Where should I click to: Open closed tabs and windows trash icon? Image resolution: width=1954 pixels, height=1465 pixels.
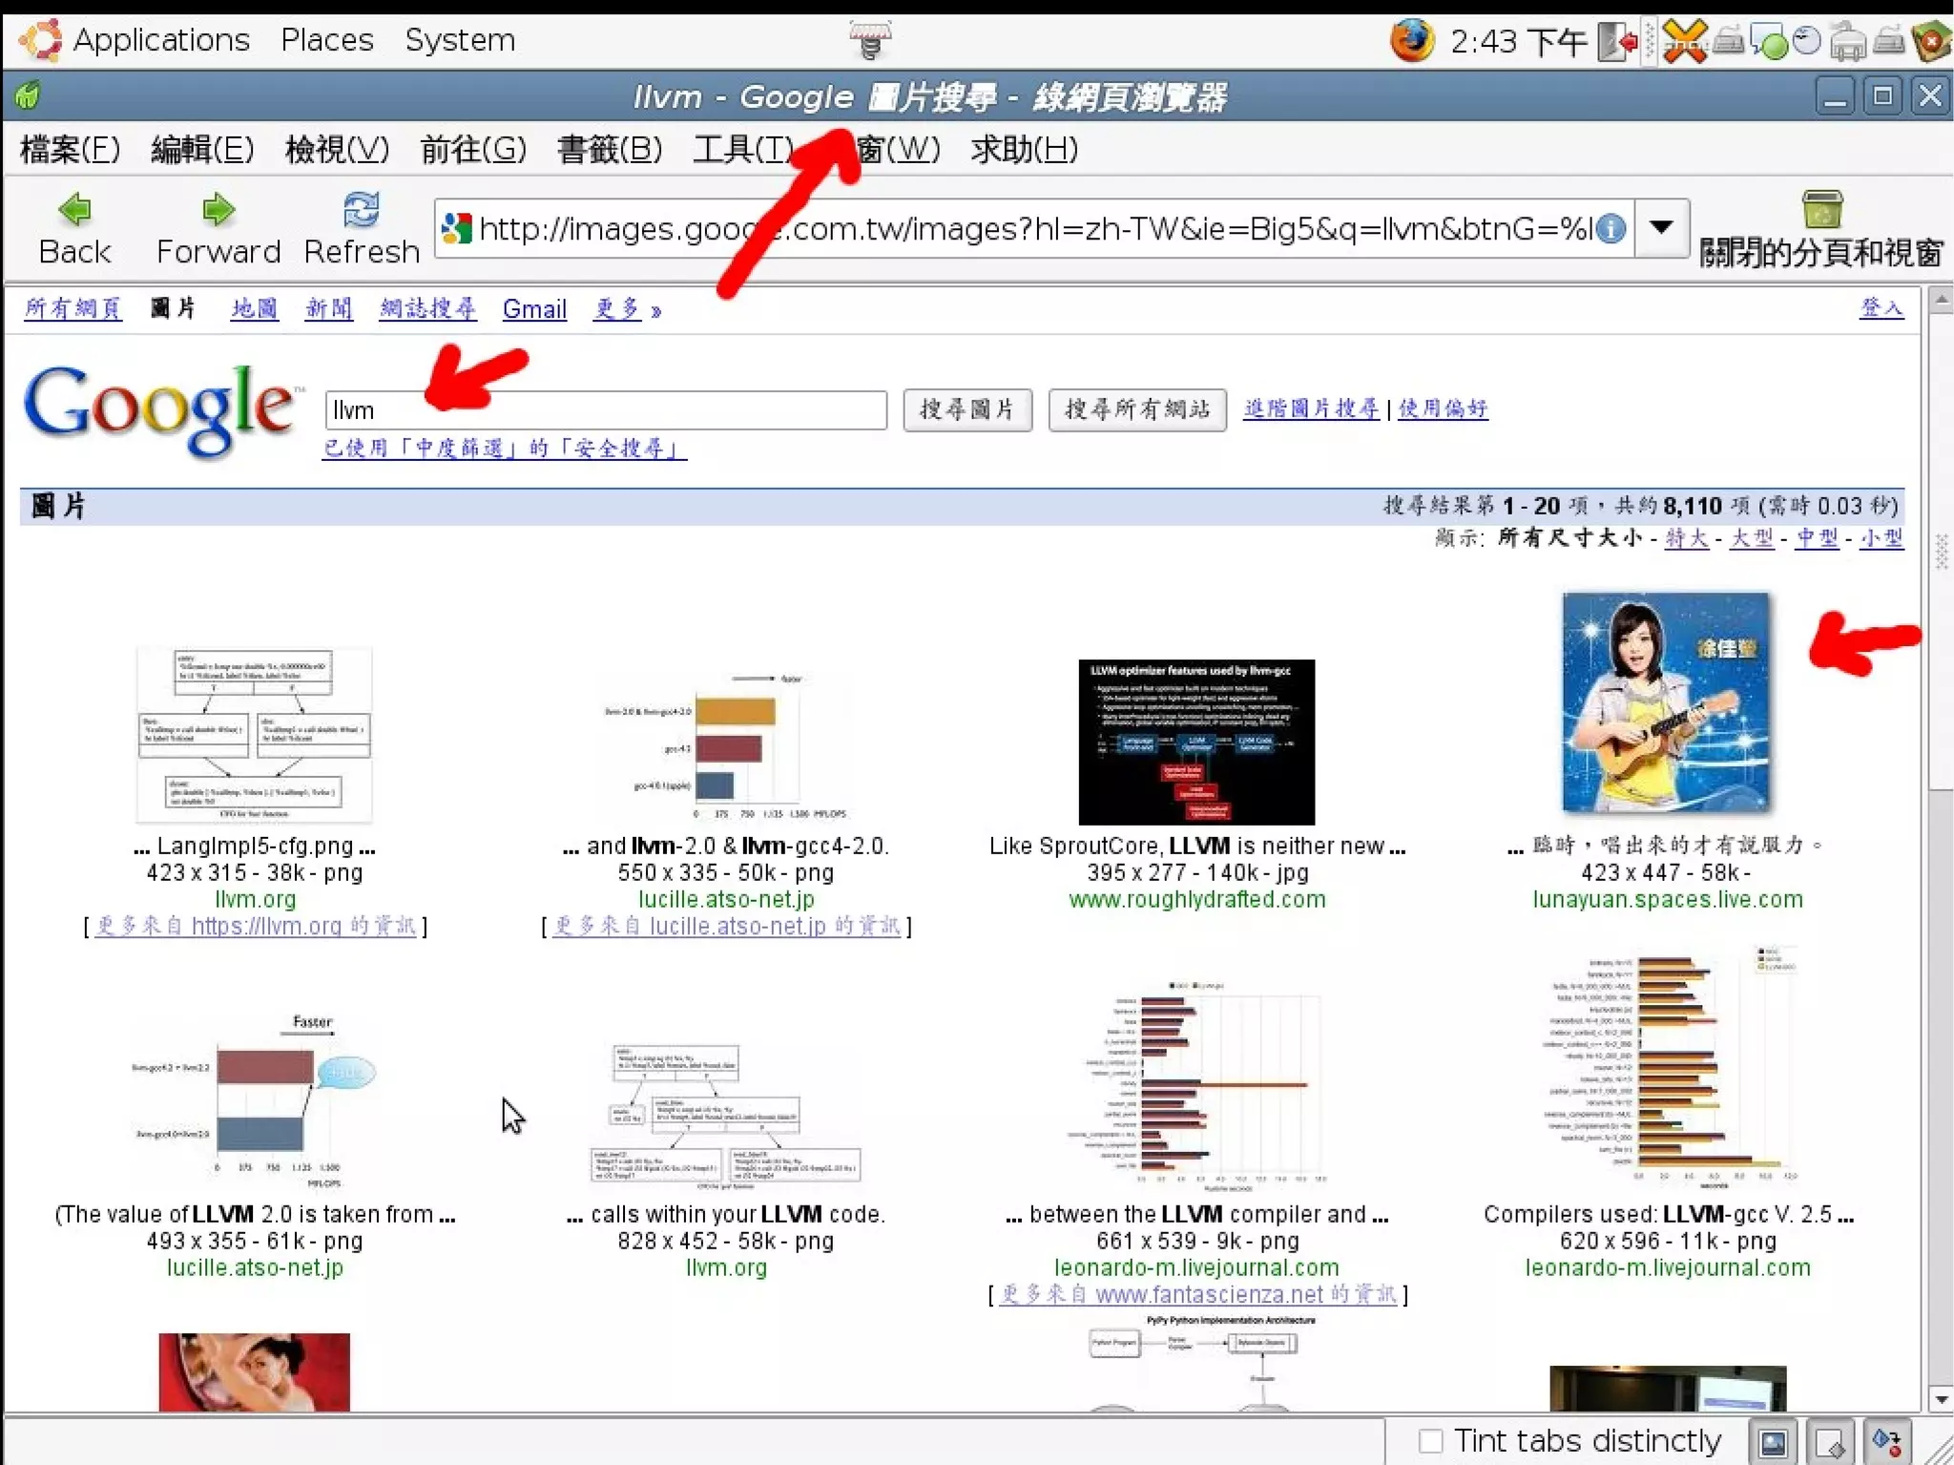[1821, 210]
